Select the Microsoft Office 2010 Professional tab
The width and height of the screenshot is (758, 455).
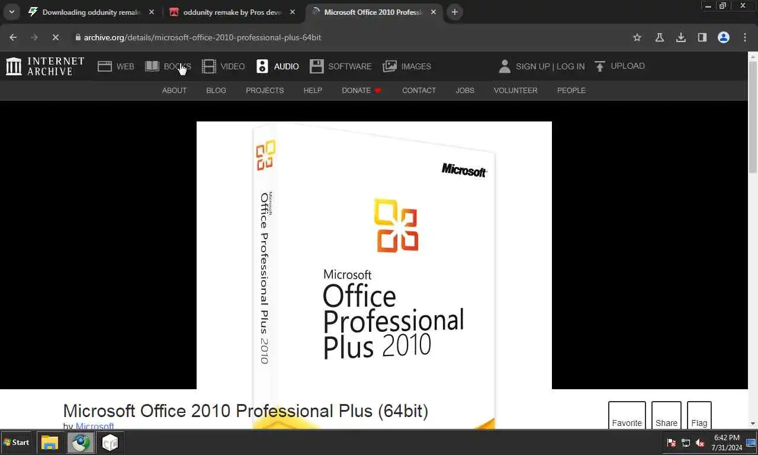coord(374,12)
